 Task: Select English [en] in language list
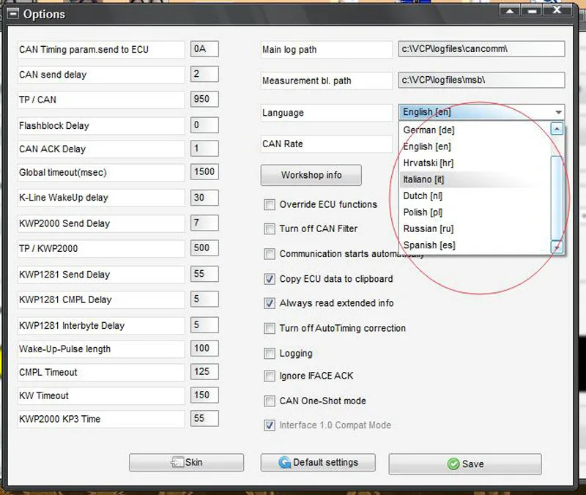tap(475, 146)
